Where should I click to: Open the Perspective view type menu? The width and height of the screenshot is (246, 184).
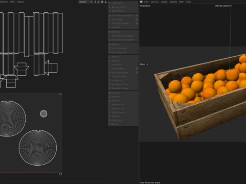pos(145,6)
